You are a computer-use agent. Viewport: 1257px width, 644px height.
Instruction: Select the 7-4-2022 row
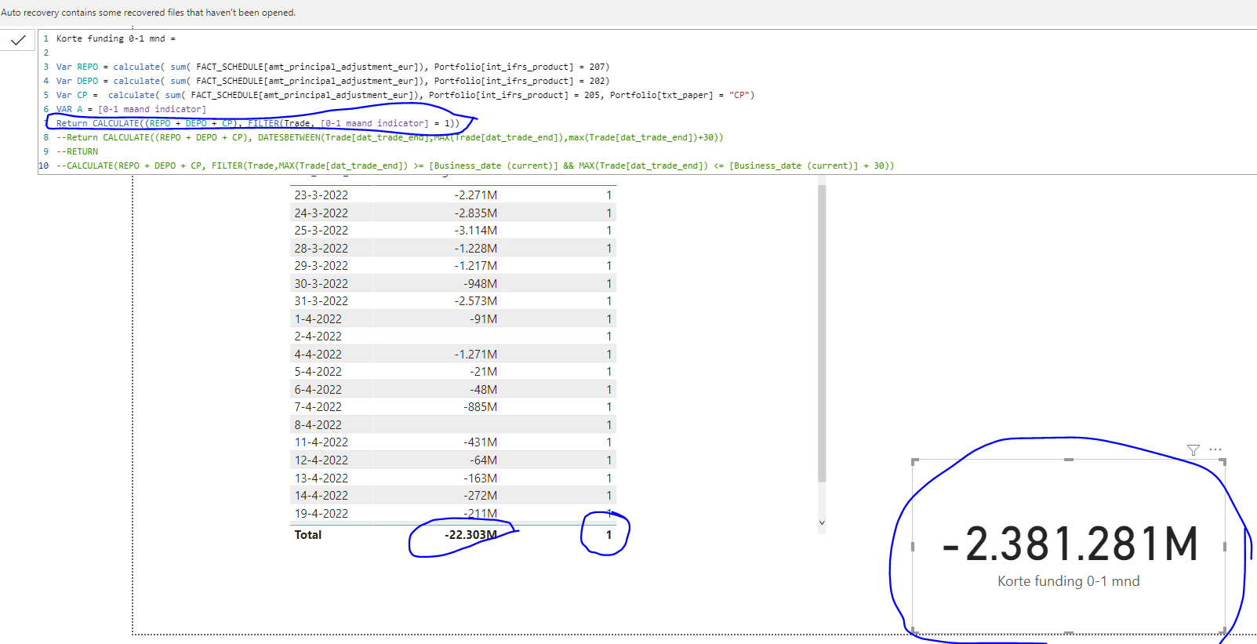point(453,407)
